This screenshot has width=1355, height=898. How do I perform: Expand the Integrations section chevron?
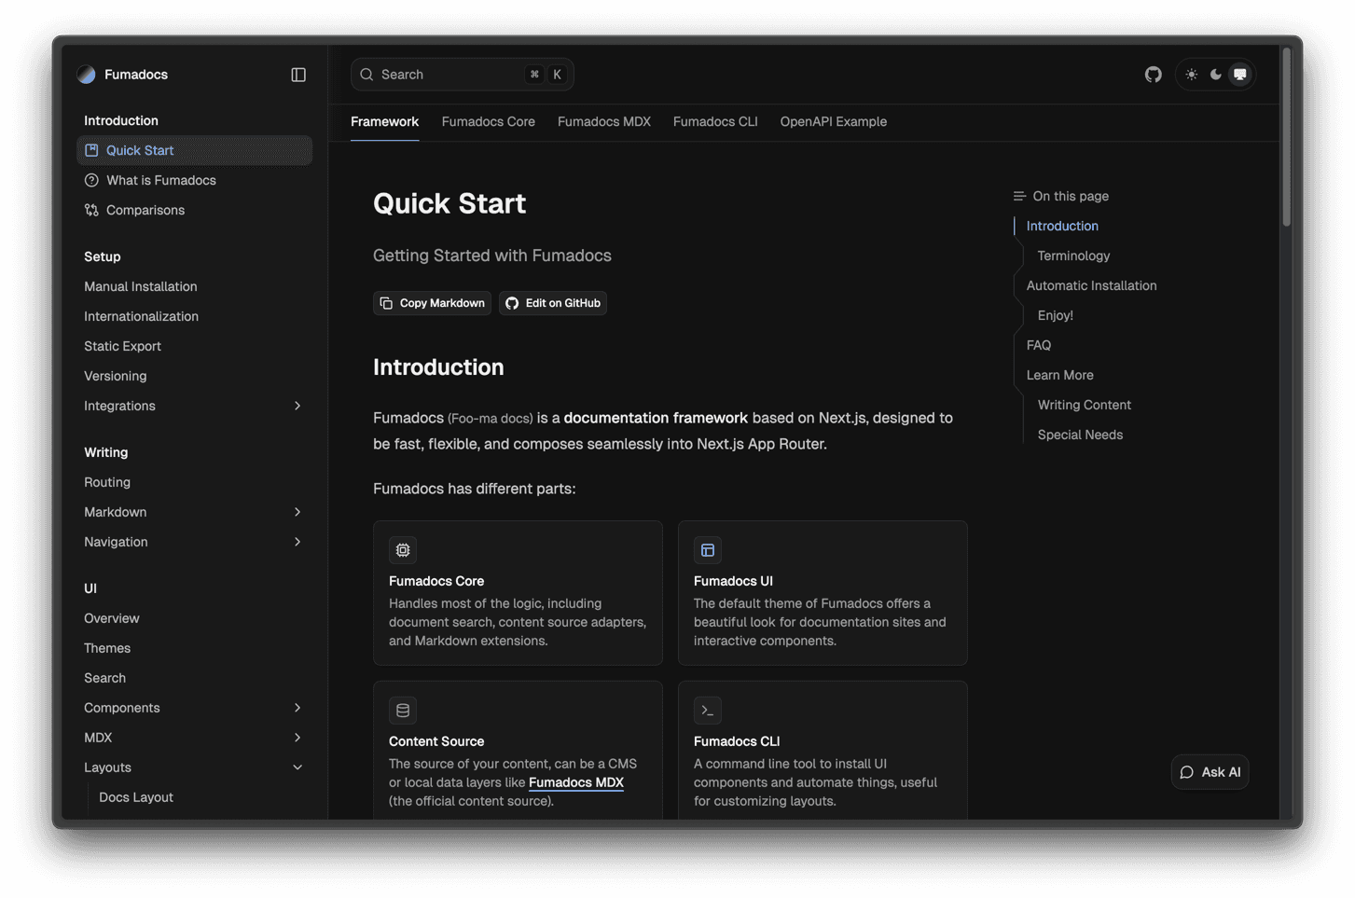[297, 406]
